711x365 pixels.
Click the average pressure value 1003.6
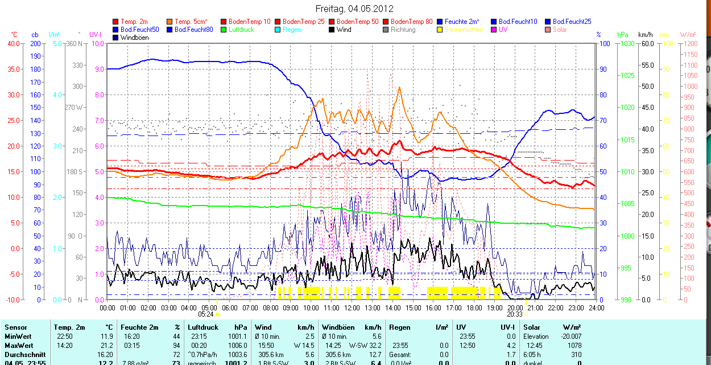(238, 354)
